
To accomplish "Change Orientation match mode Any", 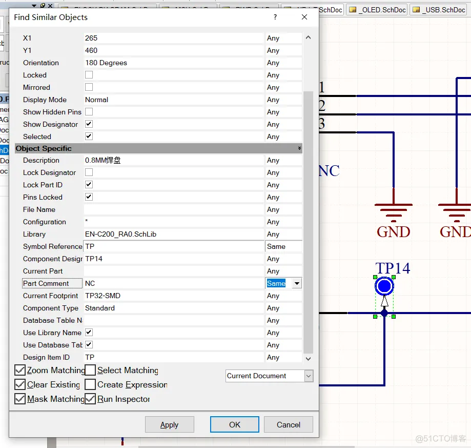I will coord(283,63).
